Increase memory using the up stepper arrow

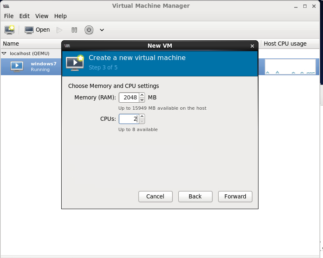click(142, 95)
